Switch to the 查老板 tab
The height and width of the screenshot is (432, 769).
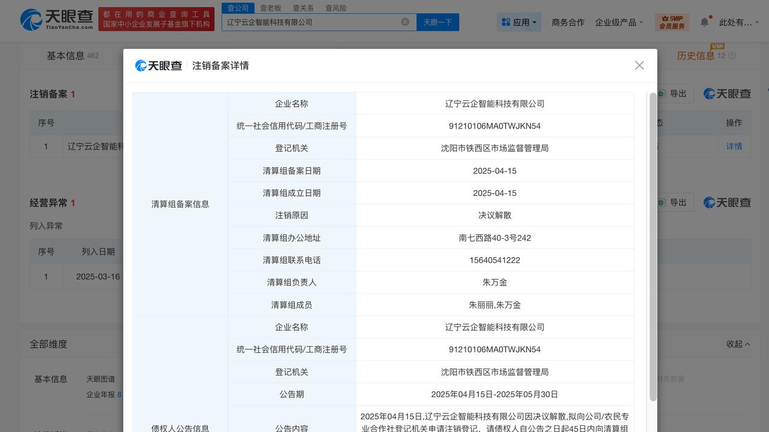(269, 8)
